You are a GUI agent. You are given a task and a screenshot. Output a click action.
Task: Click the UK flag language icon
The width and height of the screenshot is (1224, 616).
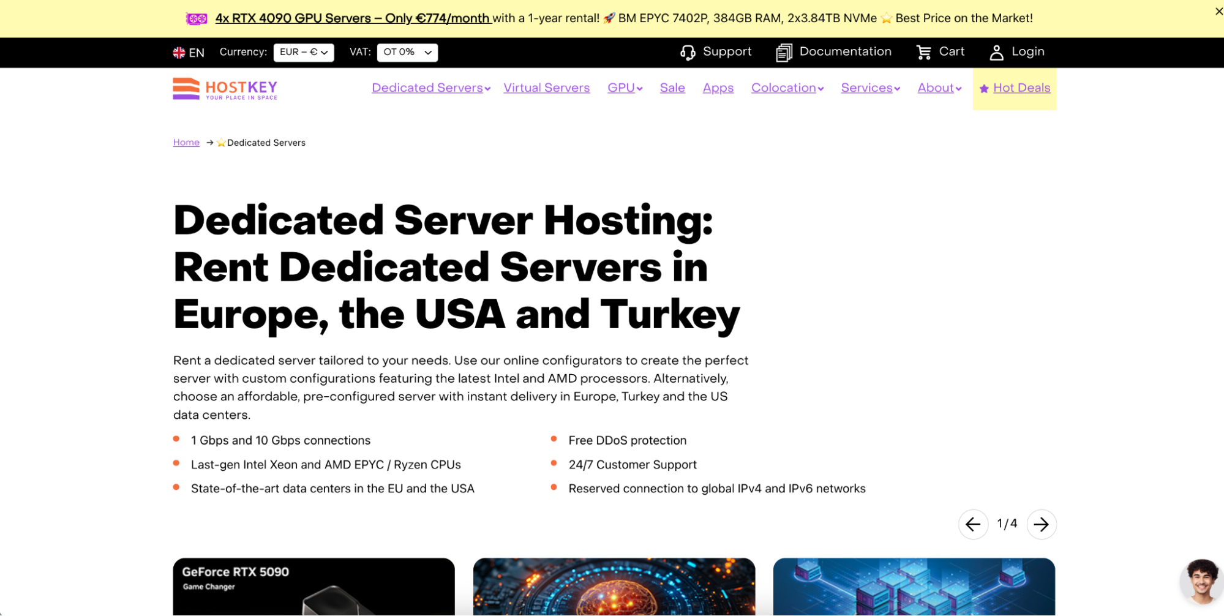click(178, 52)
